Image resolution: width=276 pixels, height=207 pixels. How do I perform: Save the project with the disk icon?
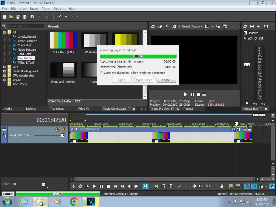click(18, 17)
